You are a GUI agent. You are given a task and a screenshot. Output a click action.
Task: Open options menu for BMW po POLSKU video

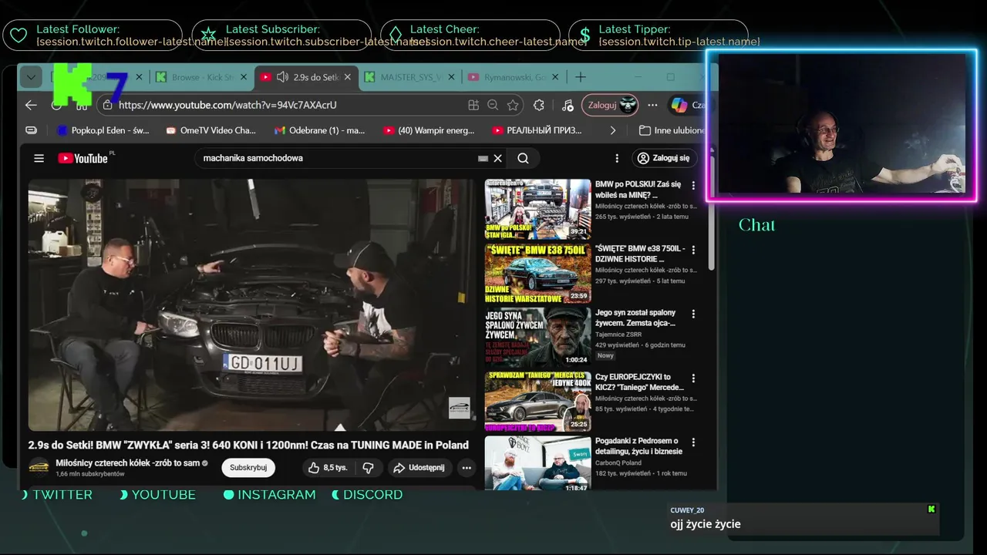click(693, 186)
